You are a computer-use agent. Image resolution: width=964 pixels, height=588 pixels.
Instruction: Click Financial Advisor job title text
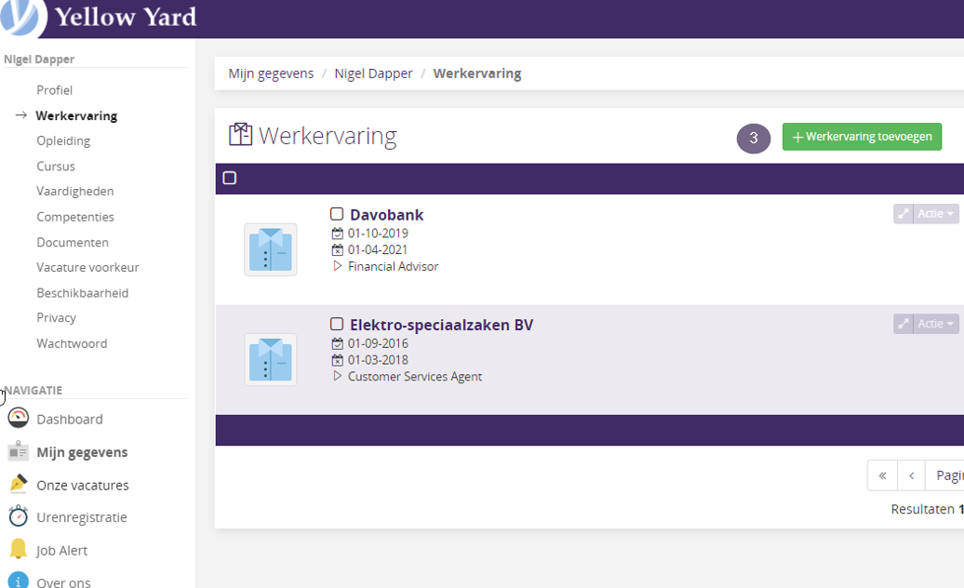[x=394, y=267]
